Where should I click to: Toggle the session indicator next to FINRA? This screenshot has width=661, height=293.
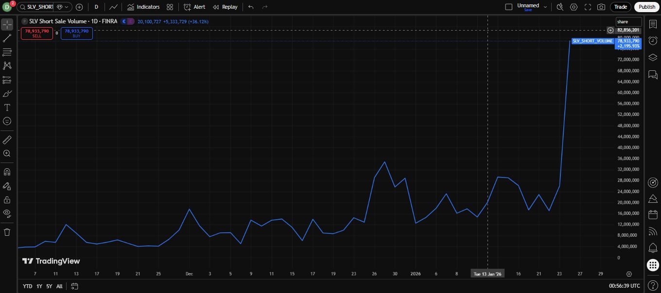coord(128,21)
